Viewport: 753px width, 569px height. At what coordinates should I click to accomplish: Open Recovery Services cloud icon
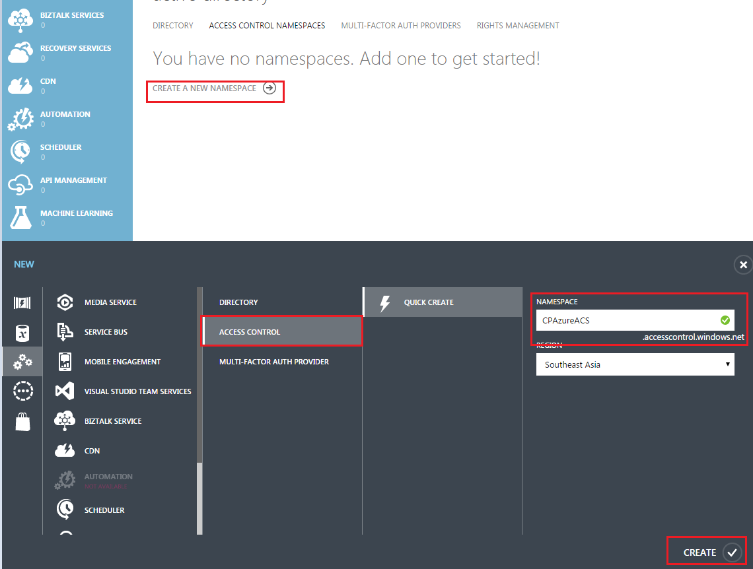pos(20,53)
